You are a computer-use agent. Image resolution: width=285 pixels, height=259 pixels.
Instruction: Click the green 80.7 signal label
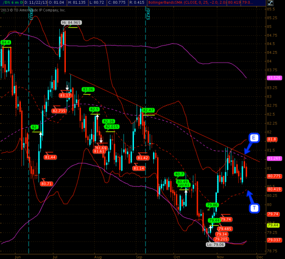point(179,174)
